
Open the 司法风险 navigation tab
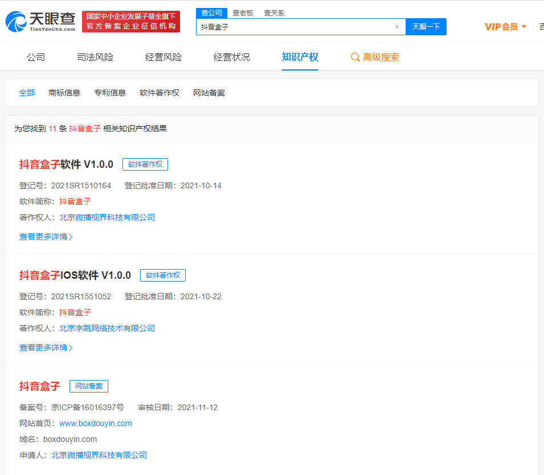pos(95,57)
